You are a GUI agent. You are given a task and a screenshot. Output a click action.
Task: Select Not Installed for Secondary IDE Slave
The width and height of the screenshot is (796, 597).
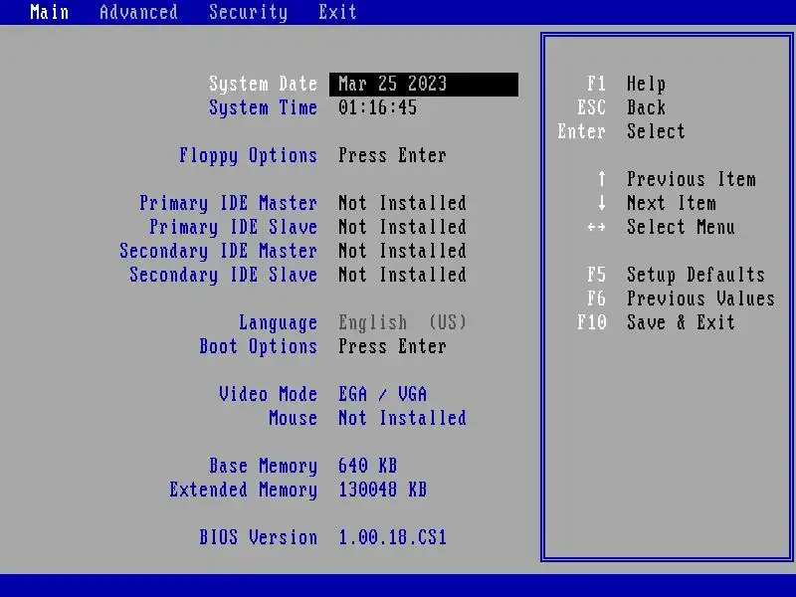click(x=403, y=275)
